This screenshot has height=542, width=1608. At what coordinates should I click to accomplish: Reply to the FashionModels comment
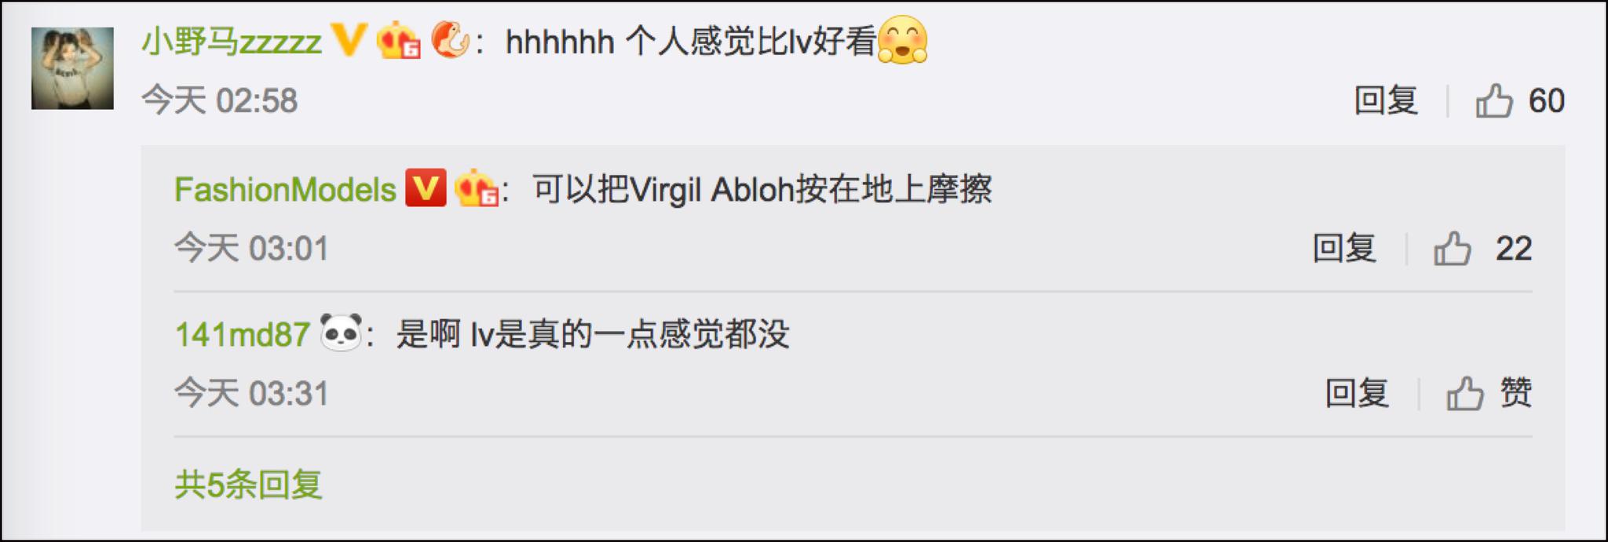click(1344, 249)
